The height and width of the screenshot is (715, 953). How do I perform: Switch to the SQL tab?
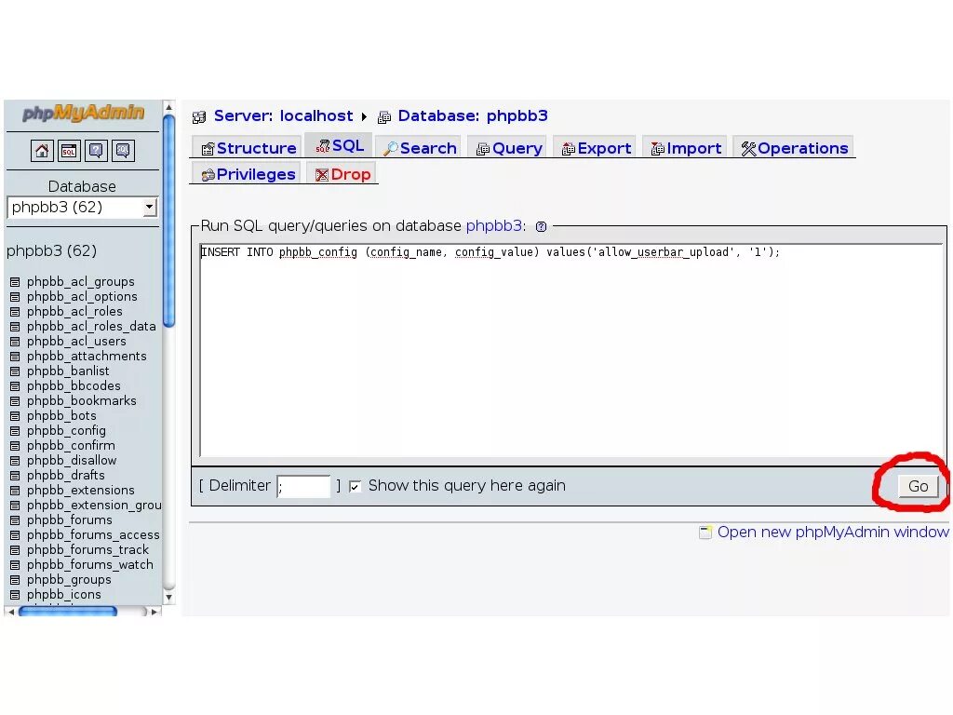pos(339,146)
